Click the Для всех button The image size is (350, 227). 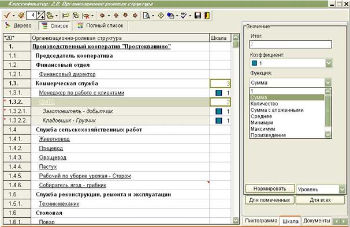click(321, 200)
